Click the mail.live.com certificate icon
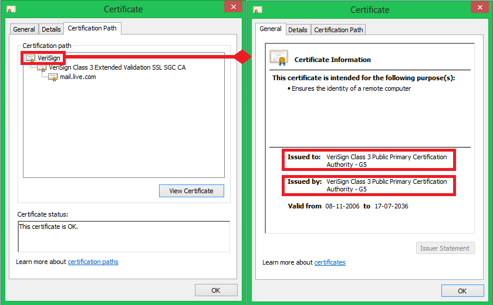Screen dimensions: 493x305 [52, 77]
